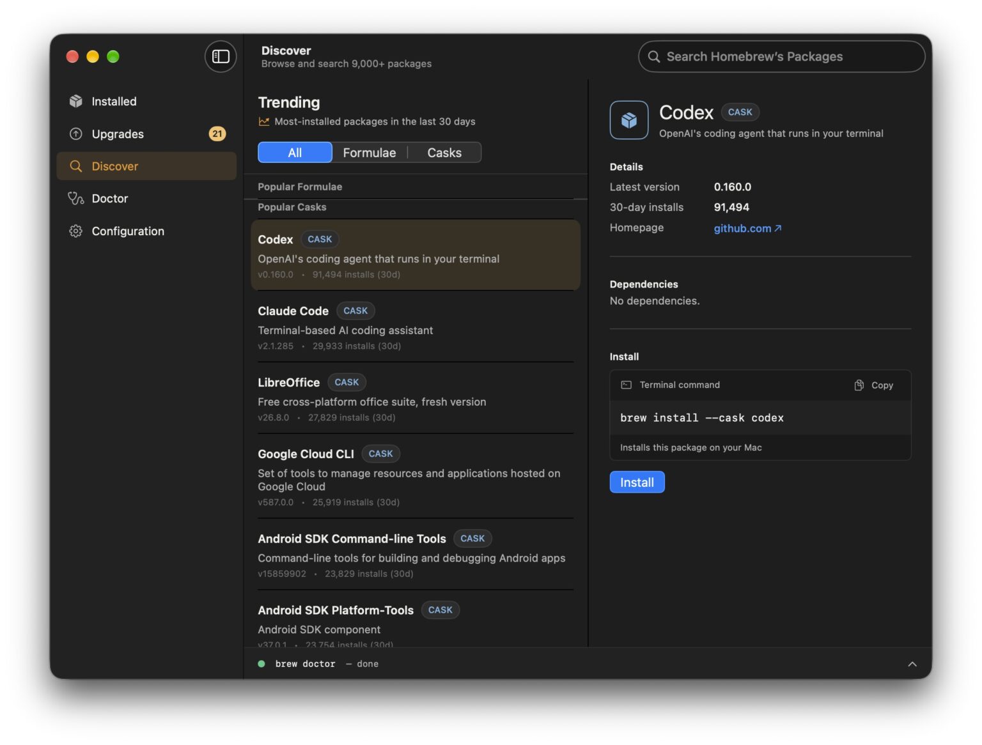Toggle the sidebar with the panel icon

[221, 57]
